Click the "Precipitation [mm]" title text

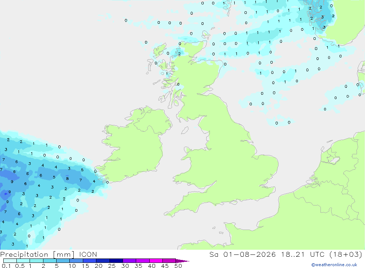[x=37, y=254]
